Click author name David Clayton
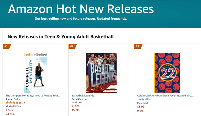 click(79, 99)
